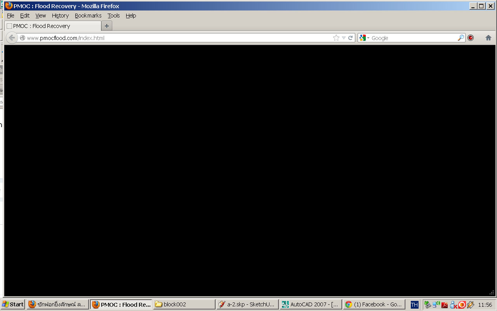The width and height of the screenshot is (497, 311).
Task: Open the Bookmarks menu
Action: pyautogui.click(x=88, y=16)
